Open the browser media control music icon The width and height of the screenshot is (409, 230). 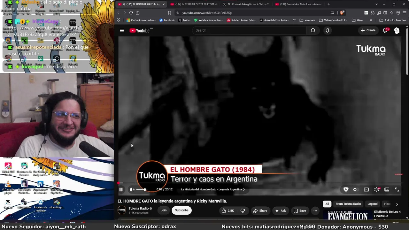coord(379,13)
